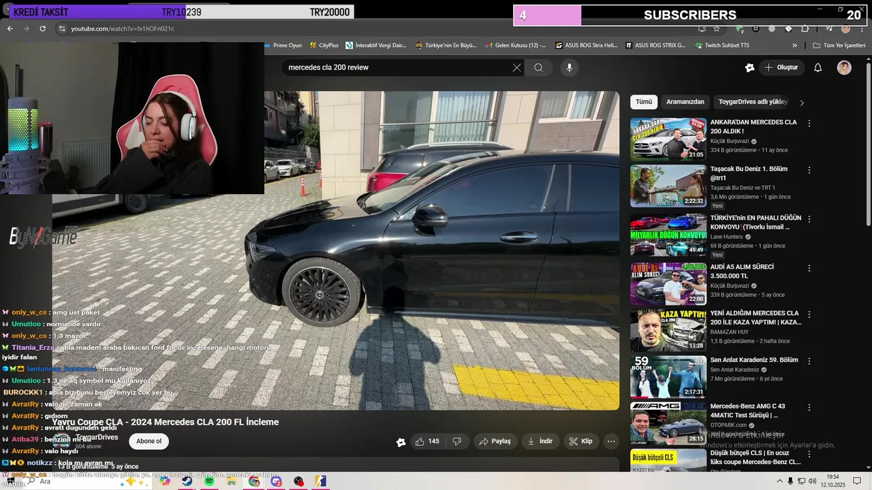Select the Tümü filter chip
Screen dimensions: 872x490
(644, 102)
